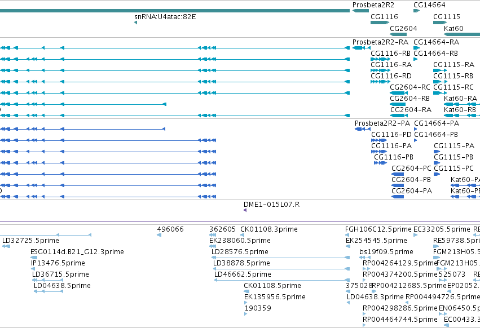This screenshot has height=328, width=480.
Task: Click EST LD04638.3prime
Action: [349, 303]
